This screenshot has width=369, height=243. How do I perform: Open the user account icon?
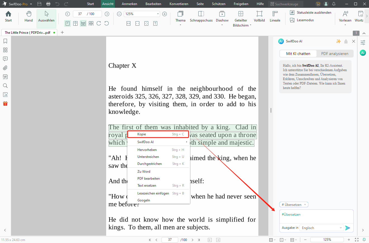coord(326,4)
